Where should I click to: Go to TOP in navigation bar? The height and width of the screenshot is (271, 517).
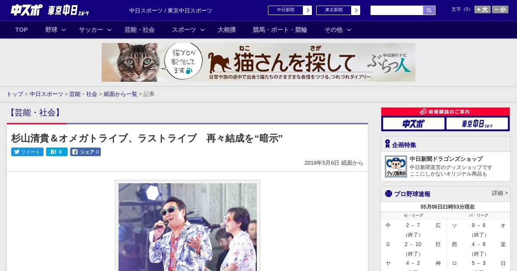coord(22,30)
